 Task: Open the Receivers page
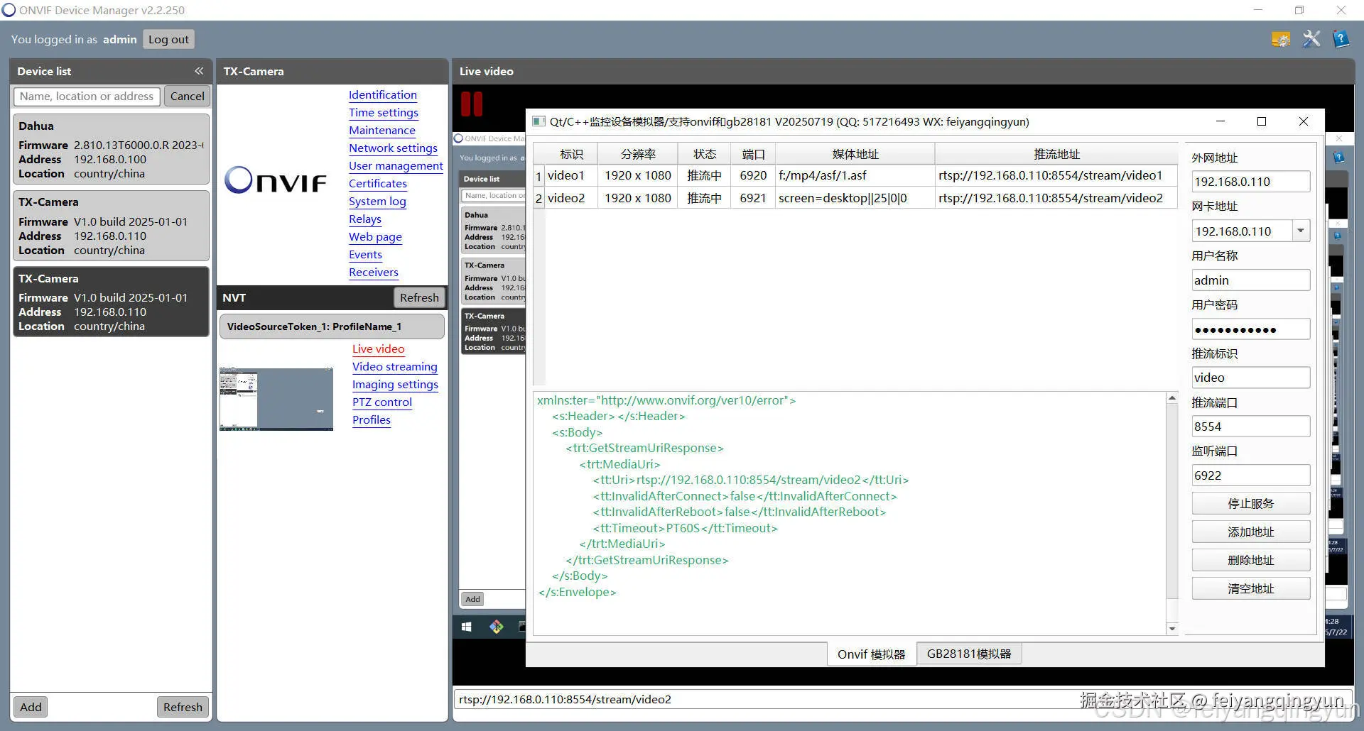pos(374,273)
